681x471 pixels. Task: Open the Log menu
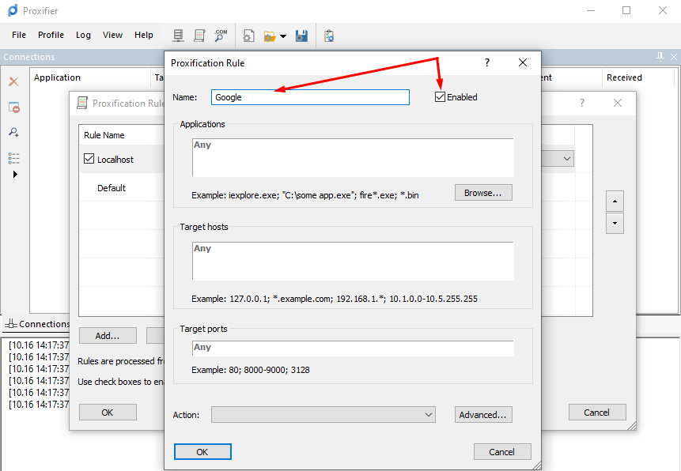[x=83, y=35]
